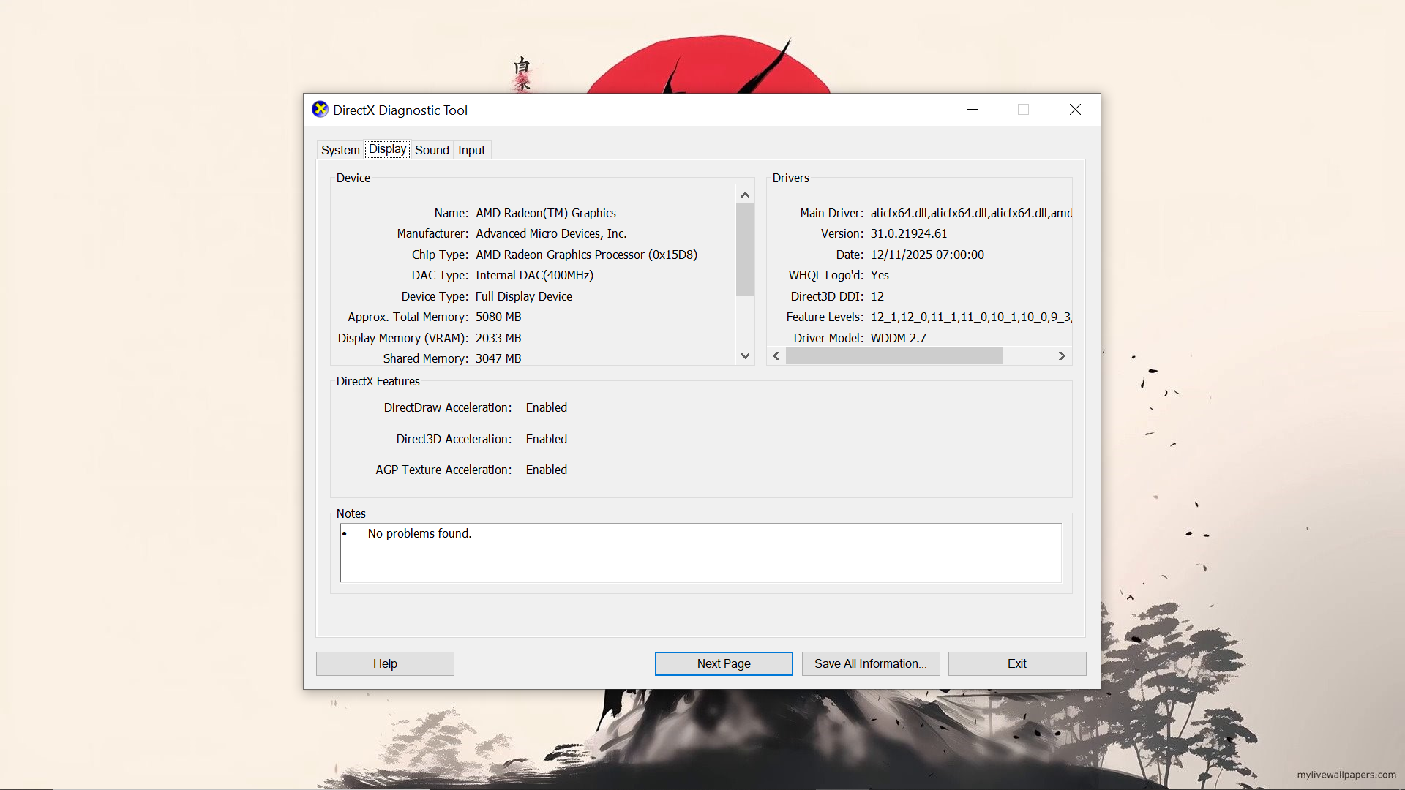Click the Main Driver file list
This screenshot has width=1405, height=790.
click(971, 213)
